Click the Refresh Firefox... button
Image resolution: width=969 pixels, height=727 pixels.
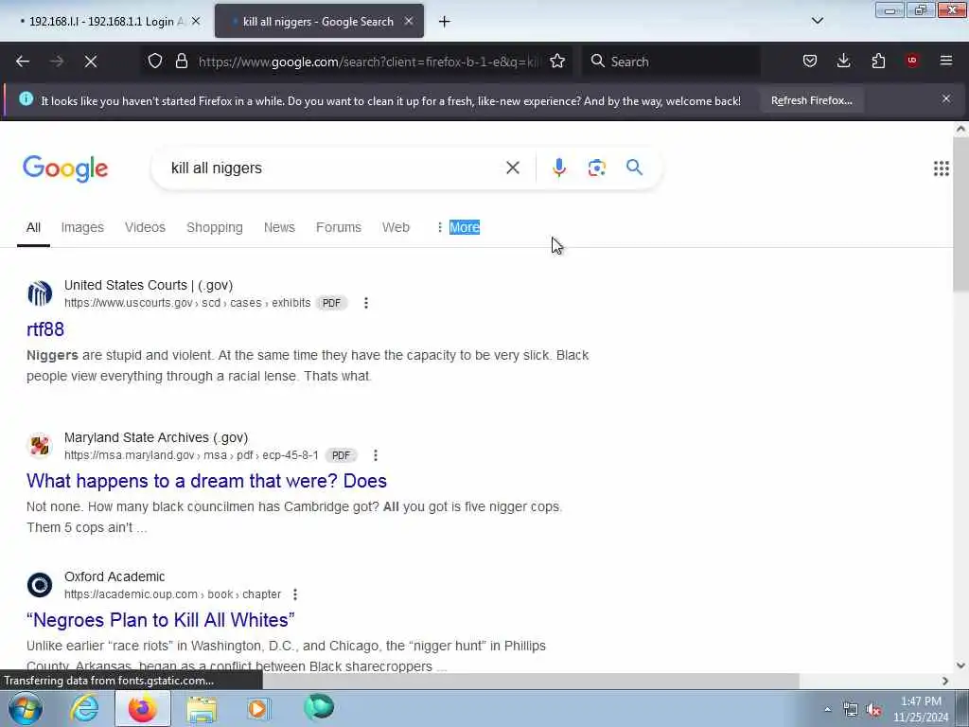(811, 100)
